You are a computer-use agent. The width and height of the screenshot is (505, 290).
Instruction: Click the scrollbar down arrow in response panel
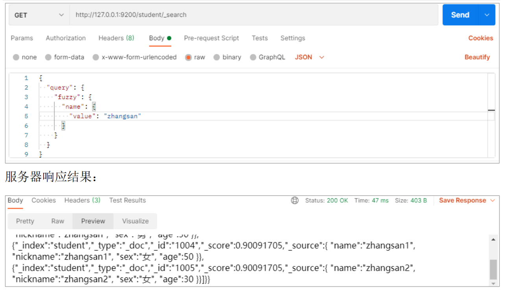coord(493,283)
